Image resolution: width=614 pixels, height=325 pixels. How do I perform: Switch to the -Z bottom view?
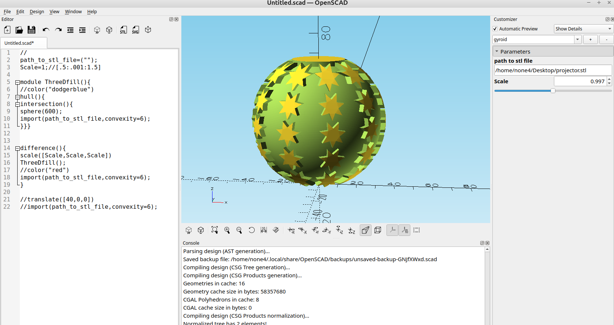tap(352, 230)
